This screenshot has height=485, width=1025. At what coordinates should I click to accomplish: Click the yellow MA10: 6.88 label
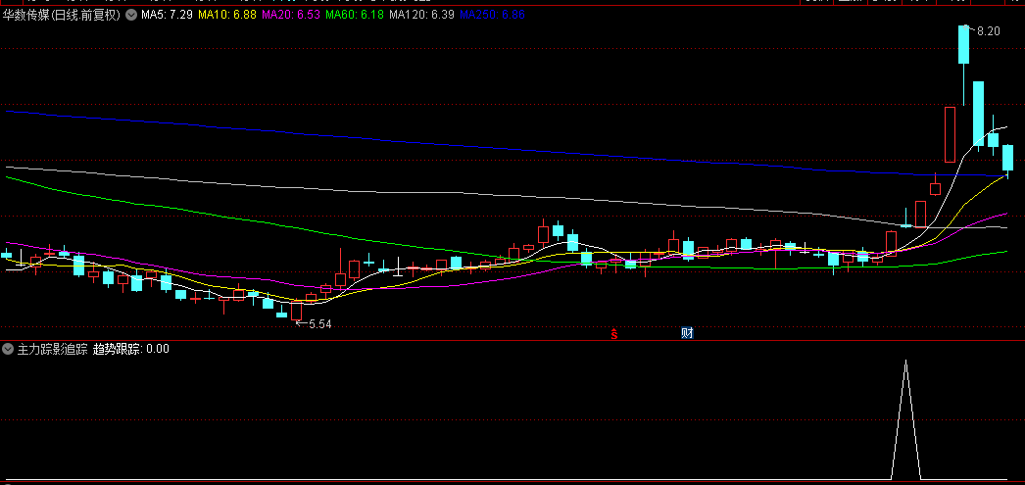click(x=226, y=15)
